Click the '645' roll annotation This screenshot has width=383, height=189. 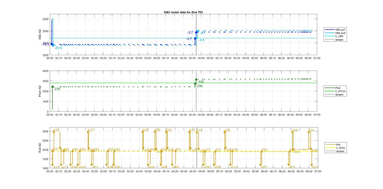click(x=96, y=149)
